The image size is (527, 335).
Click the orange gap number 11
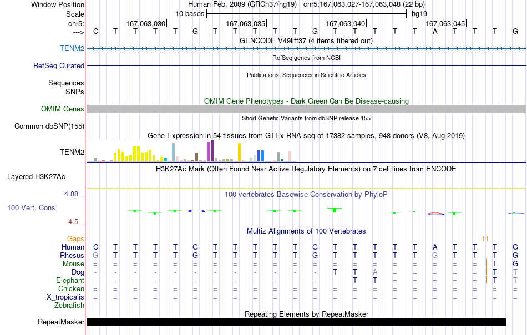[485, 239]
